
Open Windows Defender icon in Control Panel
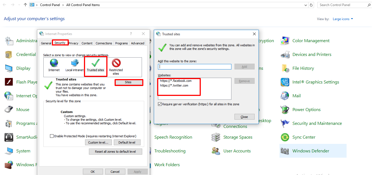pyautogui.click(x=284, y=151)
